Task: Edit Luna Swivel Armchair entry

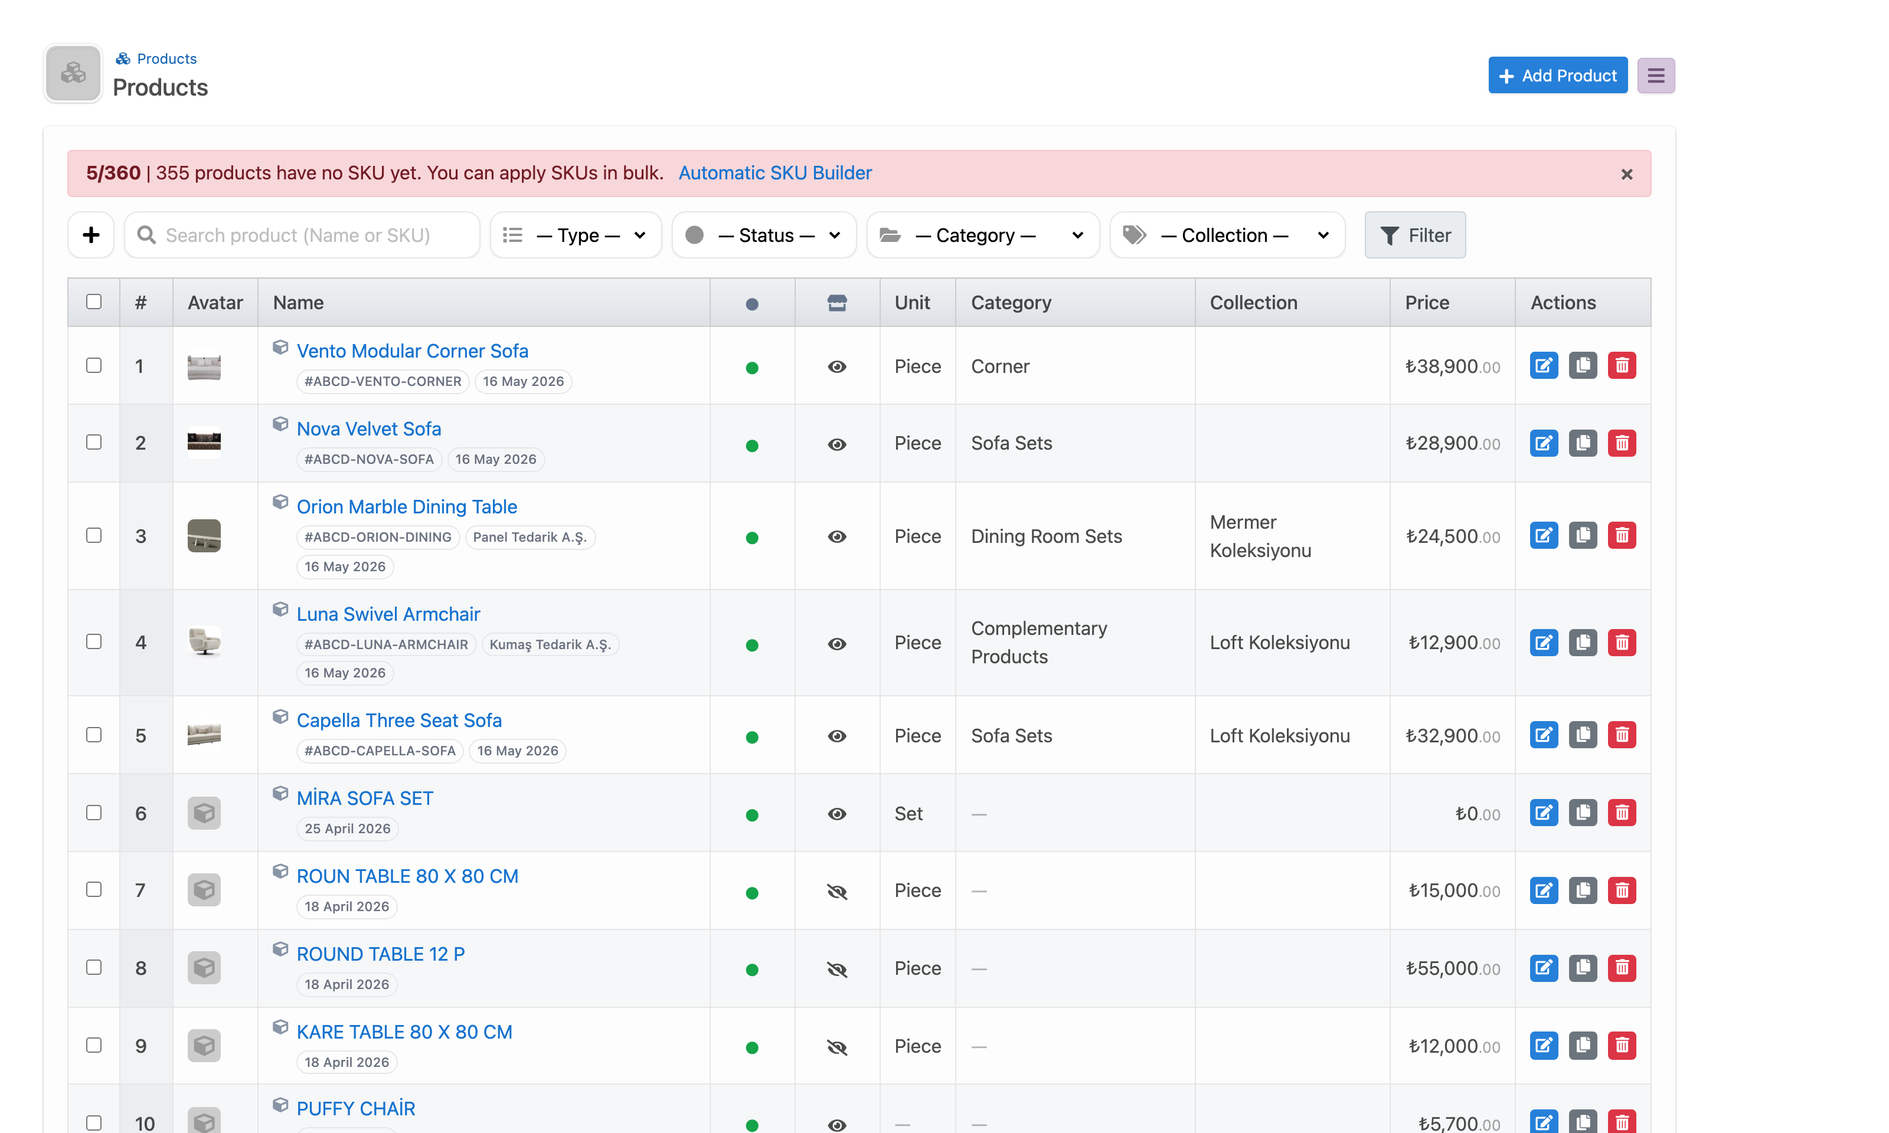Action: tap(1543, 643)
